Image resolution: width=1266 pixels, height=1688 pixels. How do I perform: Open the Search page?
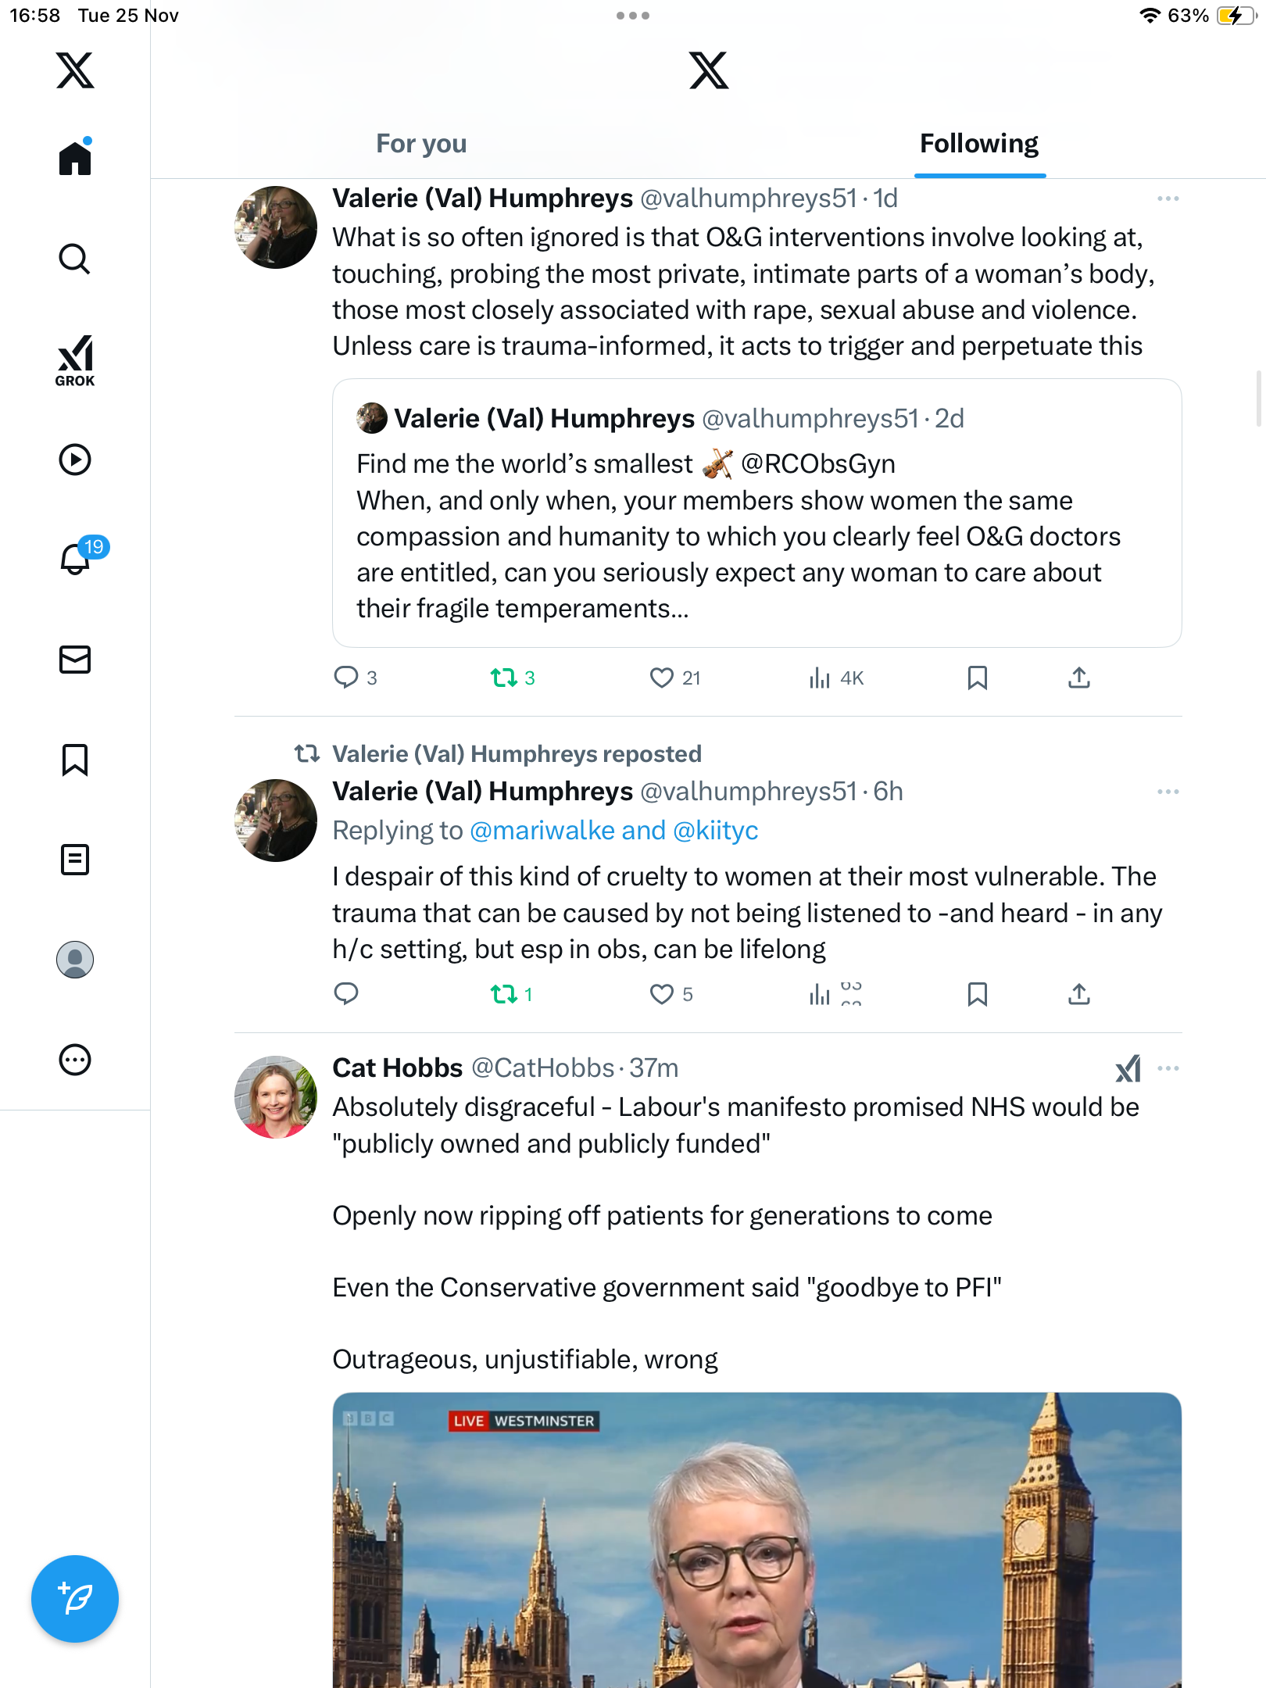tap(75, 259)
